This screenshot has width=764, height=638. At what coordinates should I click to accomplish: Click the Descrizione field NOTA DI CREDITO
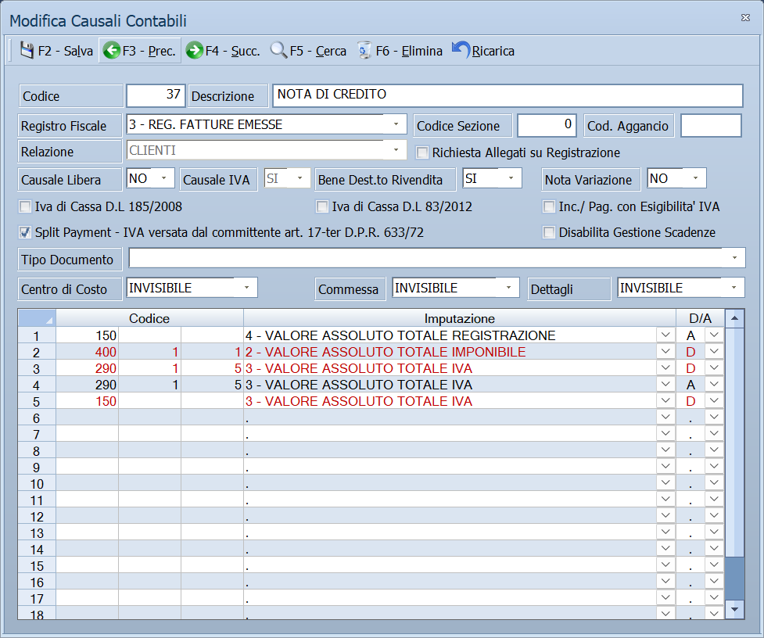click(508, 95)
